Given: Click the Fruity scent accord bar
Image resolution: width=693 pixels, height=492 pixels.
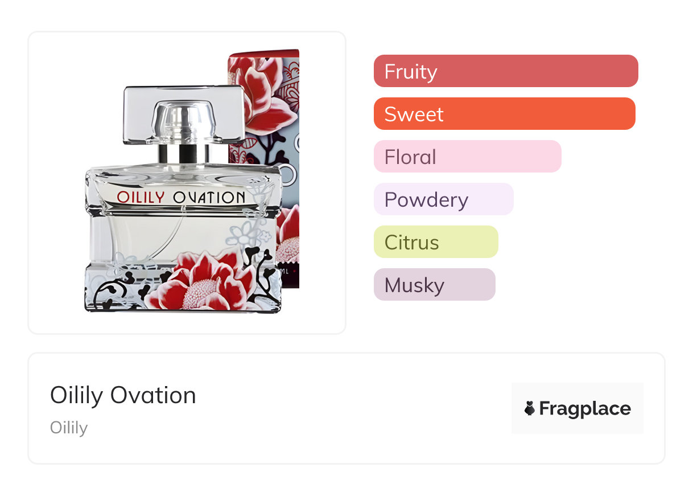Looking at the screenshot, I should coord(505,71).
